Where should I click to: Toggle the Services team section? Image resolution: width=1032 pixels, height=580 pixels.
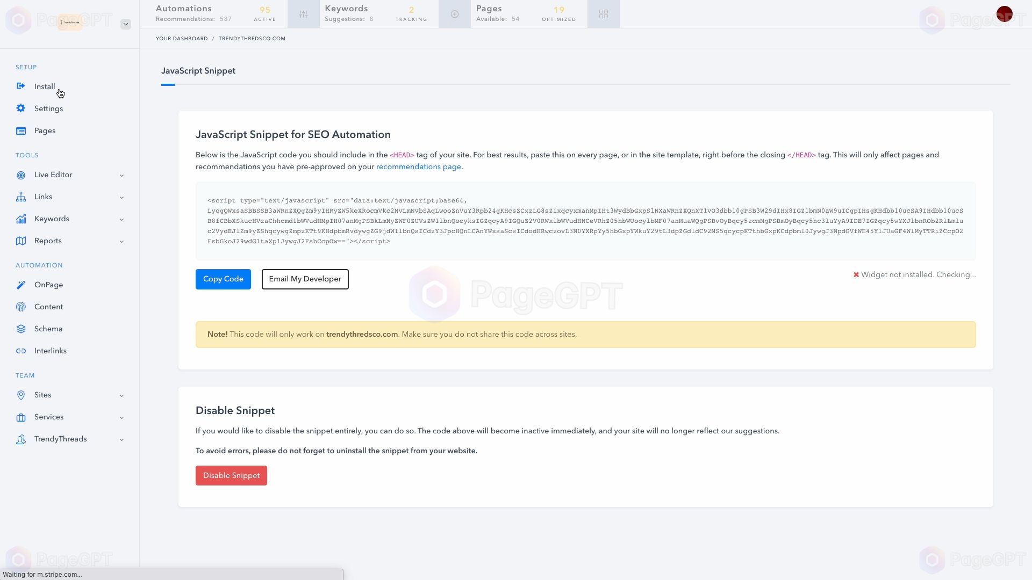(121, 417)
